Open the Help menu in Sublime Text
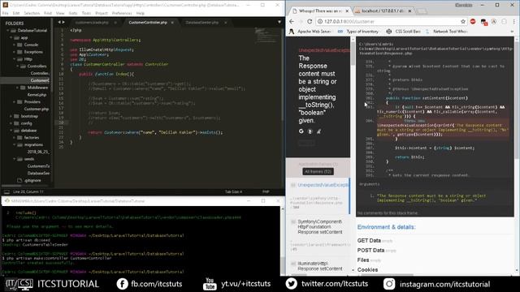This screenshot has height=292, width=520. coord(141,13)
